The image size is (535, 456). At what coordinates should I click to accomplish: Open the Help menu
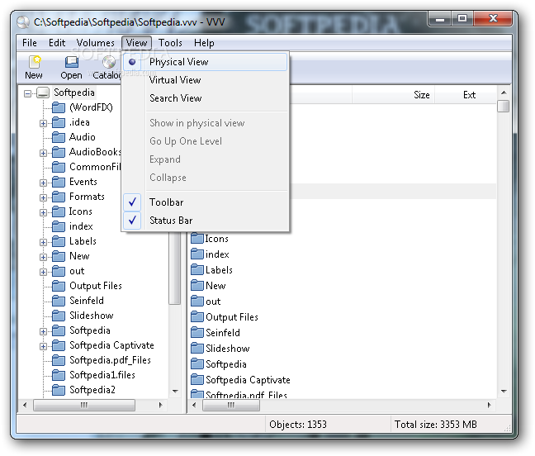click(x=204, y=43)
